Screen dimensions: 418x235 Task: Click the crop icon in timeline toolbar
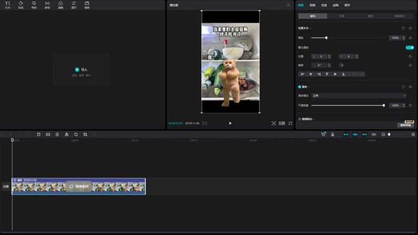click(x=85, y=134)
